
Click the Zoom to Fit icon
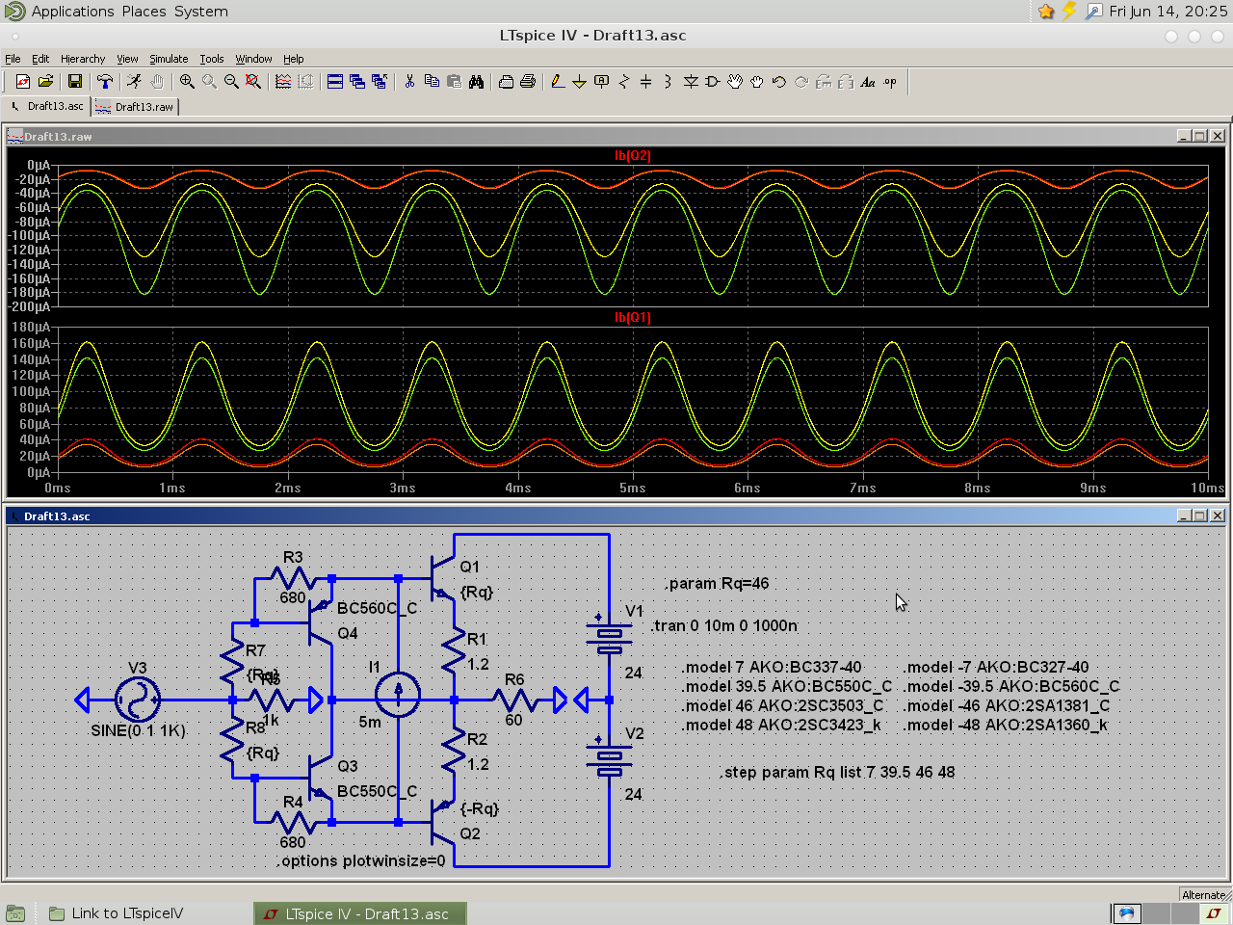point(253,82)
